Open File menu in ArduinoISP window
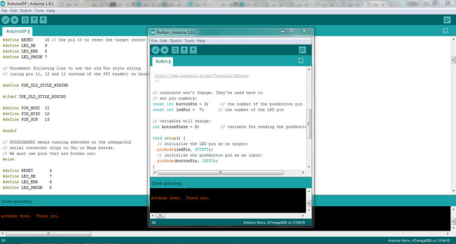456x244 pixels. (5, 11)
